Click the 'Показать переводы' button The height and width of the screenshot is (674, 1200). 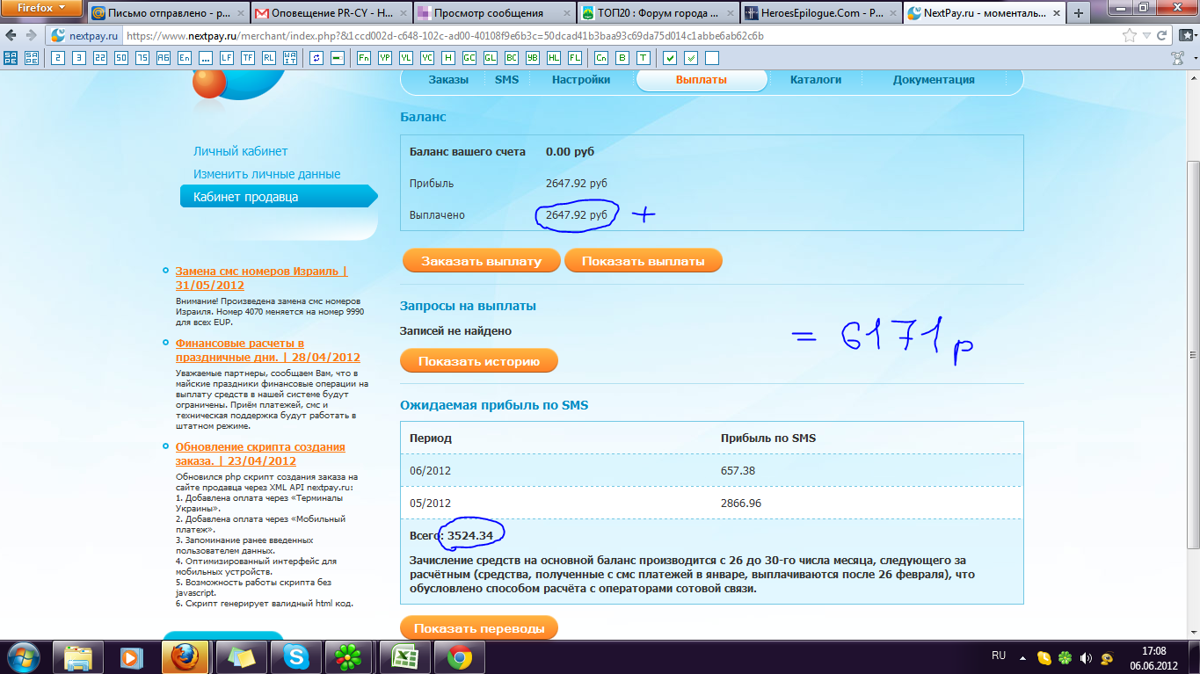pyautogui.click(x=479, y=628)
